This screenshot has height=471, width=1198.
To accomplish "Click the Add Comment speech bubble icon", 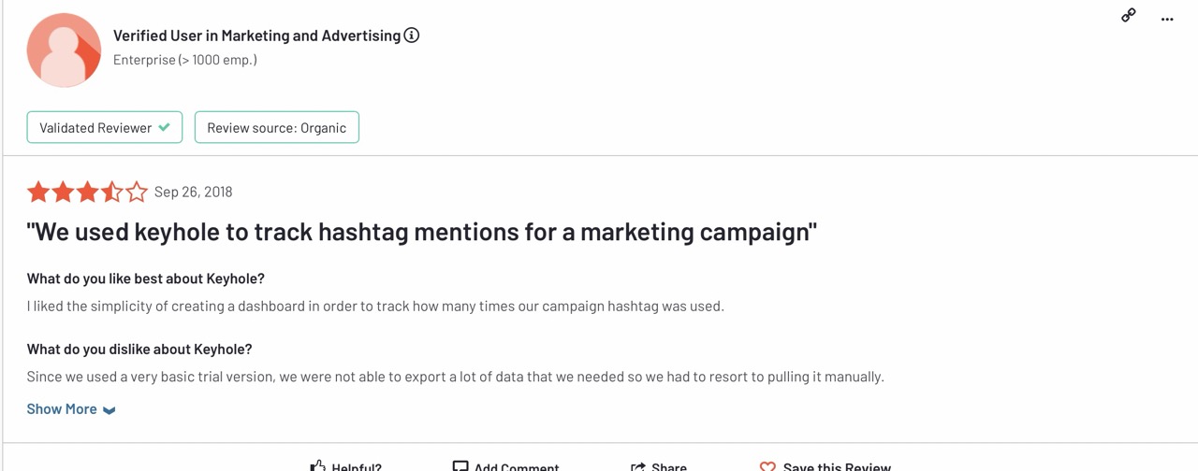I will click(x=460, y=466).
